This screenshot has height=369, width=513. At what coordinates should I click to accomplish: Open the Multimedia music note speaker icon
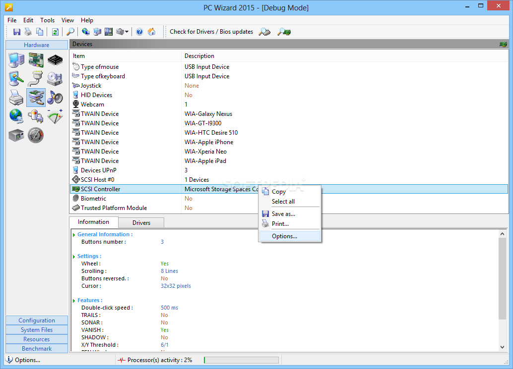click(x=55, y=97)
